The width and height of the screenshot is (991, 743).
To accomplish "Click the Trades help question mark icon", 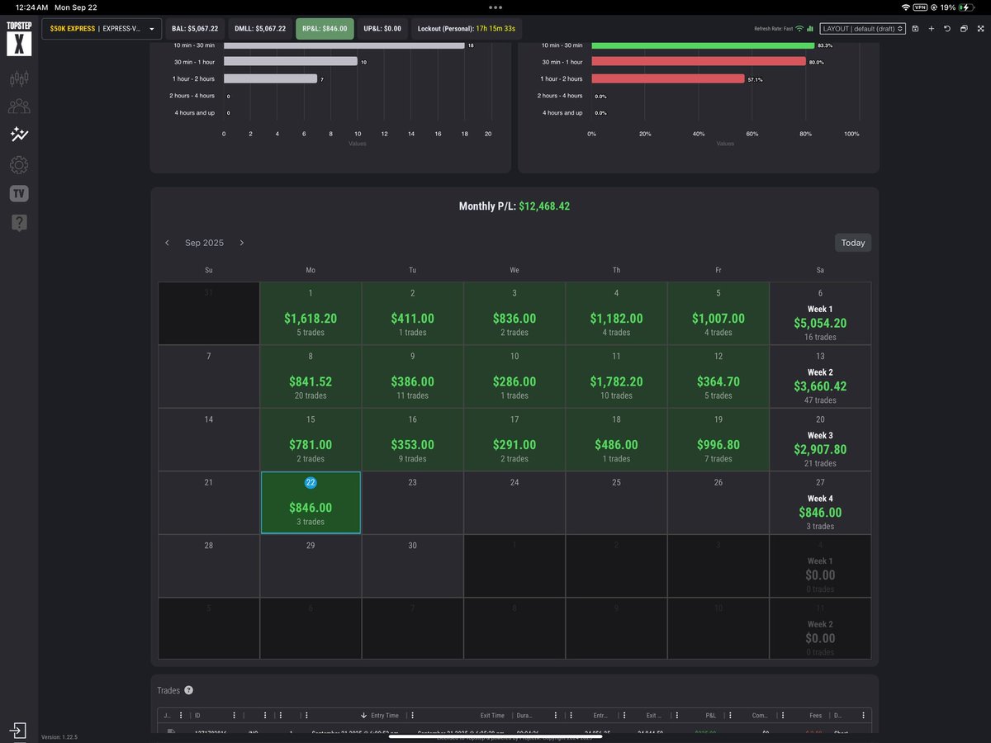I will point(188,690).
